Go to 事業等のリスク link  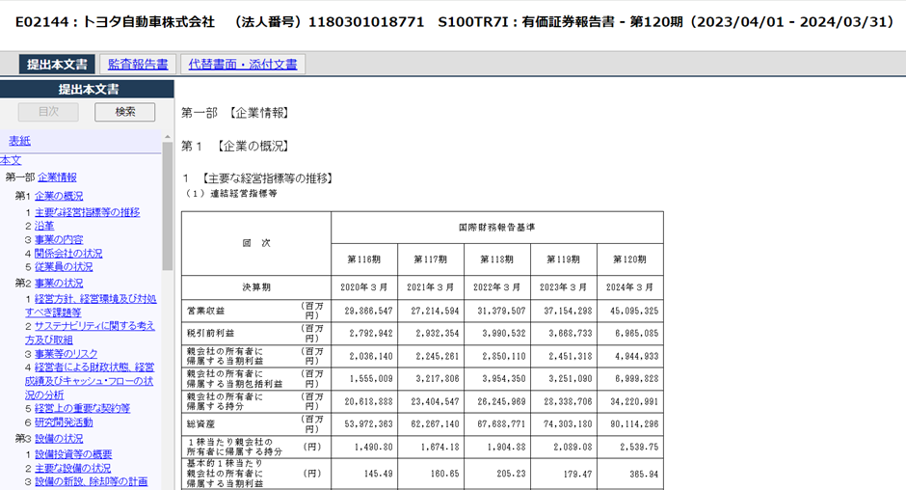click(66, 353)
